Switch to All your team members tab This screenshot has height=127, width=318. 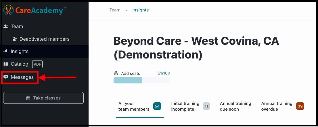[x=140, y=107]
